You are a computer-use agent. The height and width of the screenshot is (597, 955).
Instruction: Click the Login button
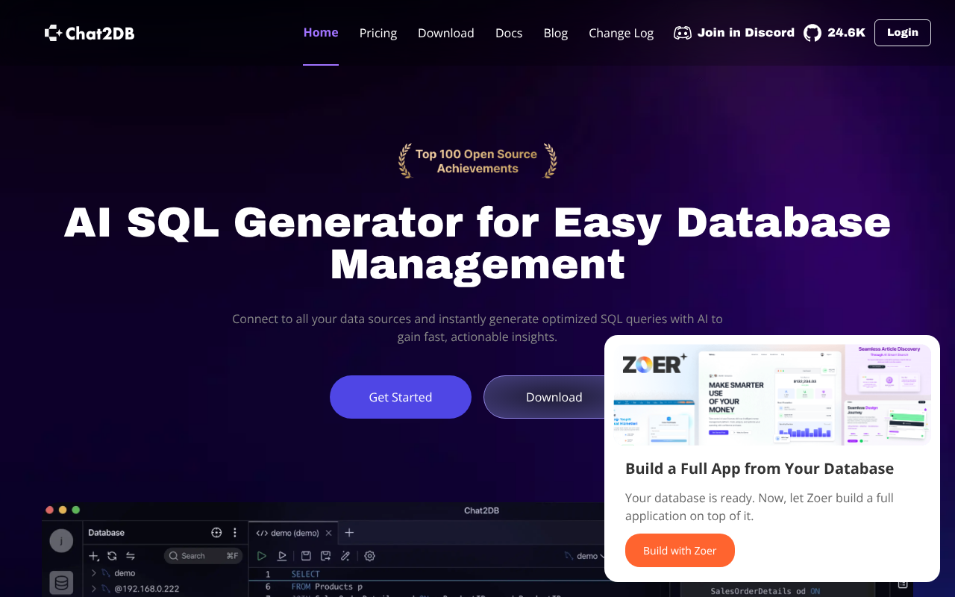pyautogui.click(x=902, y=33)
